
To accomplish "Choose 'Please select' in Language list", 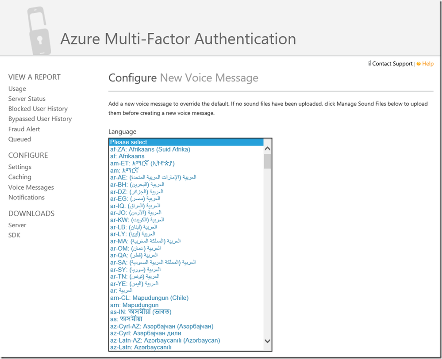I will (129, 142).
